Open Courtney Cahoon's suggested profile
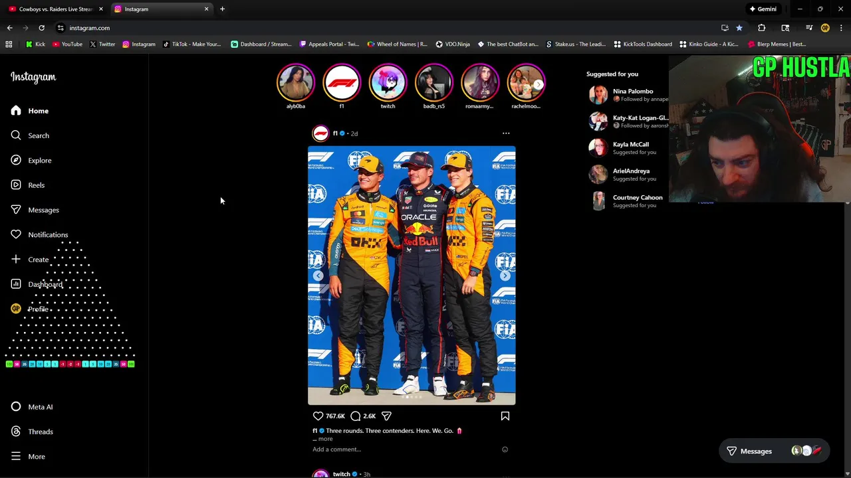Viewport: 851px width, 478px height. click(638, 197)
